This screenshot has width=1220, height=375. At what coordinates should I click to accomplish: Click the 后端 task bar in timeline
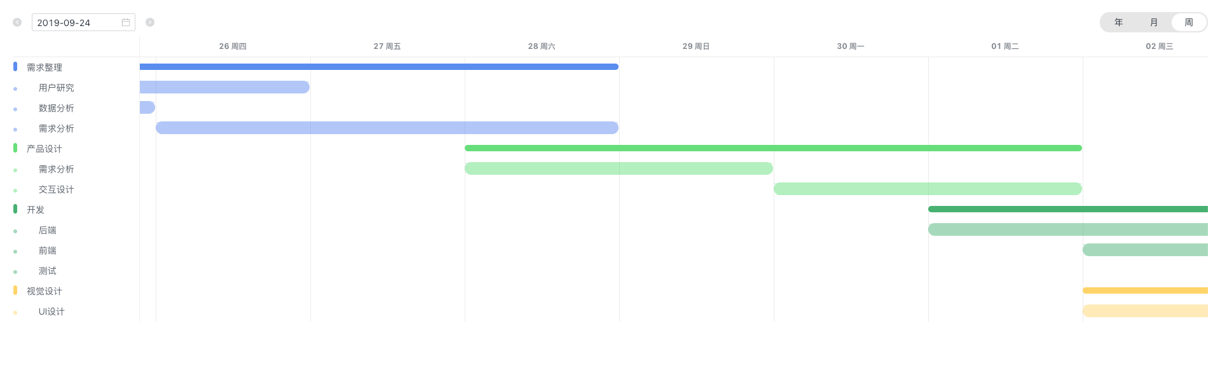[x=1068, y=229]
